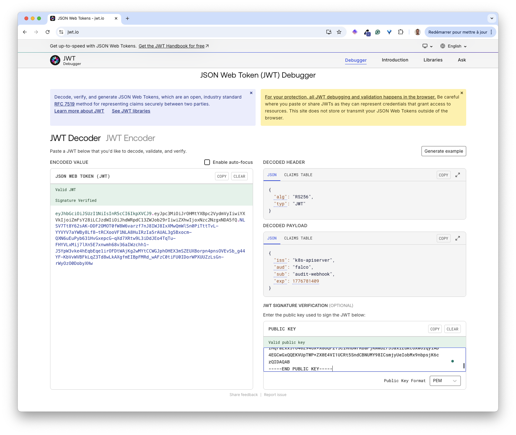Viewport: 516px width, 435px height.
Task: Open the theme display mode dropdown
Action: [427, 46]
